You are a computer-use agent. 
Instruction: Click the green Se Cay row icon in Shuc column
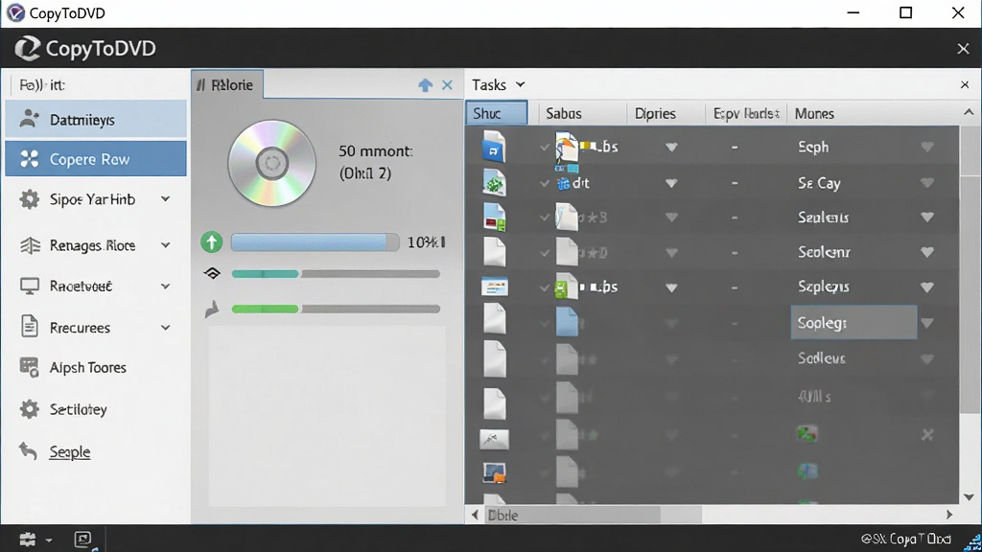pos(494,183)
